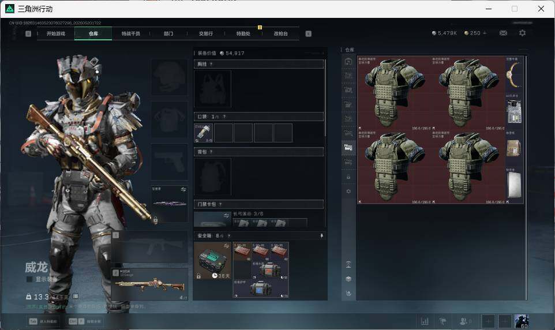Click the swap arrows on the safe box
555x330 pixels.
(x=227, y=246)
